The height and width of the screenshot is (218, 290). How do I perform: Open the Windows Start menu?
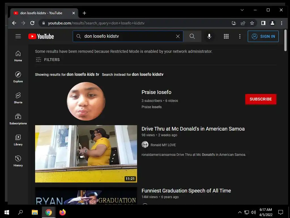[x=7, y=212]
